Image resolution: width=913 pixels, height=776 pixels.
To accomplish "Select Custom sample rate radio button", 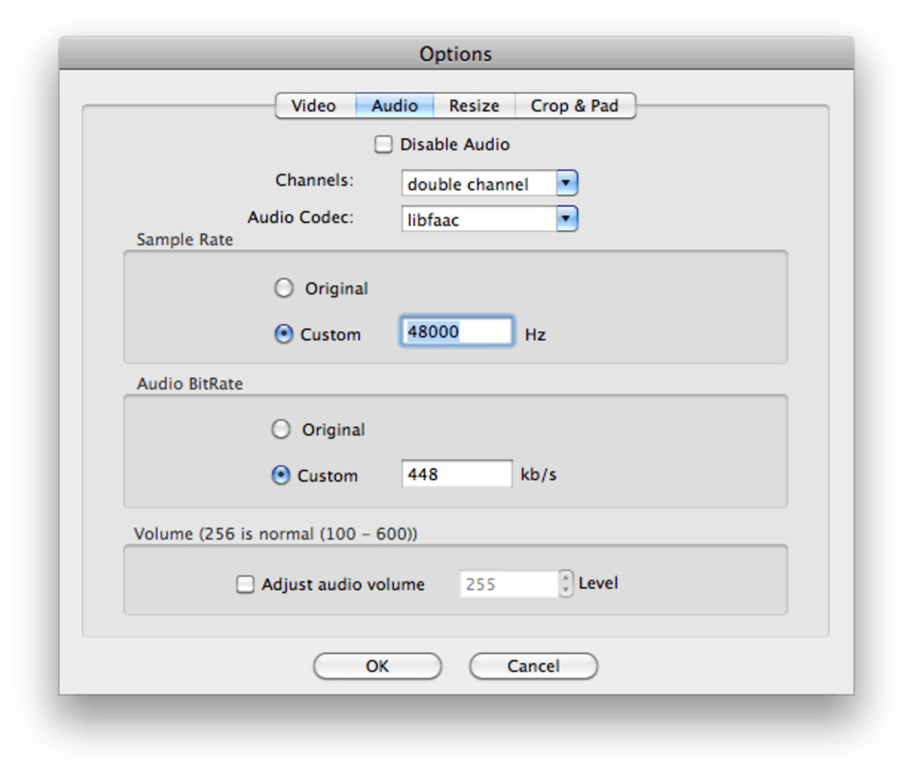I will click(284, 334).
